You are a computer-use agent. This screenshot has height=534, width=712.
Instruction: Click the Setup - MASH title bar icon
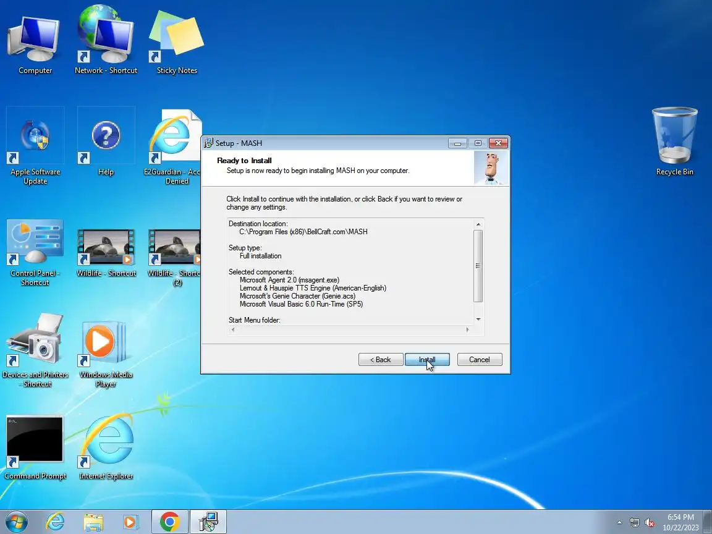[x=208, y=143]
